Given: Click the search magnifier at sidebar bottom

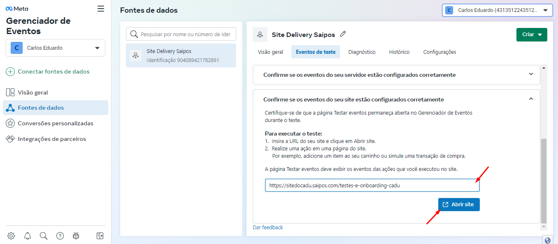Looking at the screenshot, I should [44, 236].
